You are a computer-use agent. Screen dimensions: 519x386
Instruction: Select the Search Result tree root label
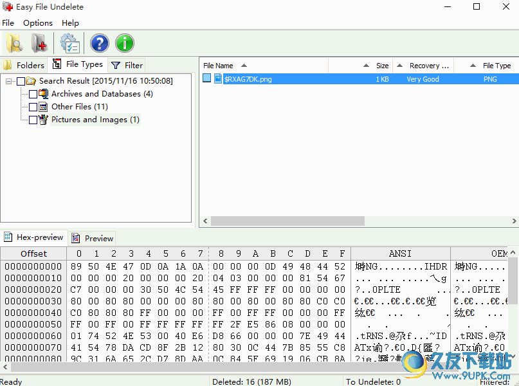click(106, 81)
